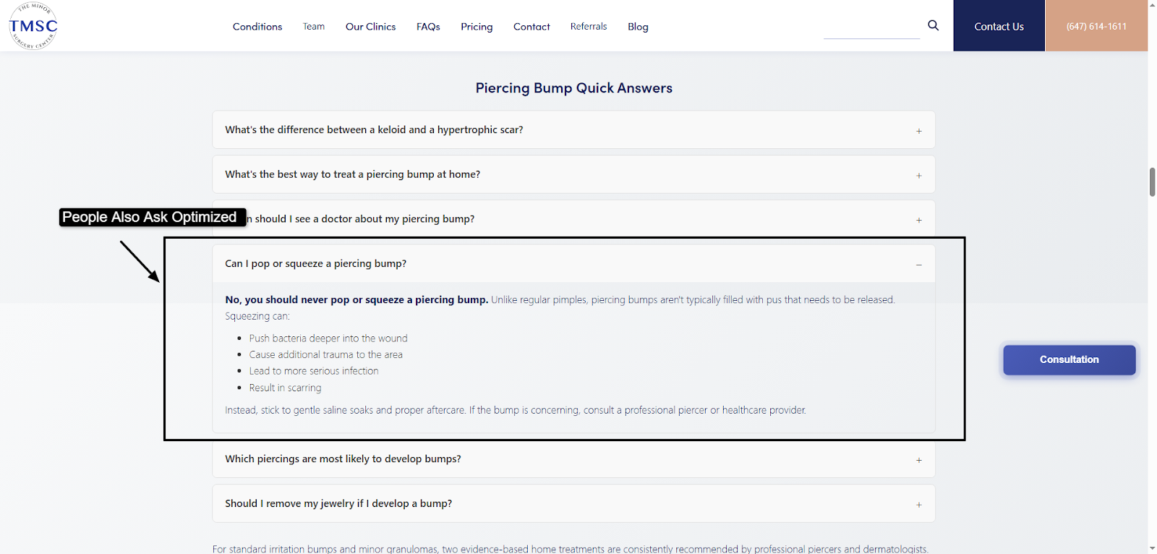Click the search magnifier icon
Screen dimensions: 1157x554
[x=933, y=25]
